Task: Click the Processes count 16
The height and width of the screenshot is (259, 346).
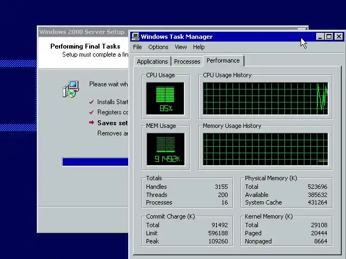Action: tap(225, 202)
